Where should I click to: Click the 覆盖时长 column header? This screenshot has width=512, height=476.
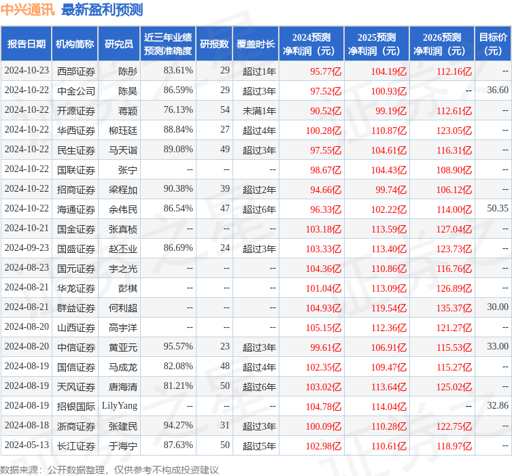pyautogui.click(x=256, y=44)
